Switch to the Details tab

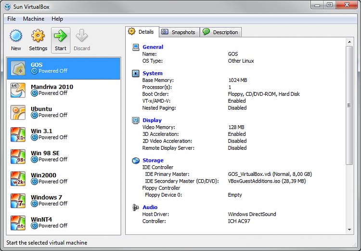point(142,32)
